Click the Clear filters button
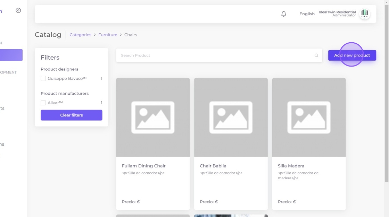This screenshot has width=389, height=217. 71,115
